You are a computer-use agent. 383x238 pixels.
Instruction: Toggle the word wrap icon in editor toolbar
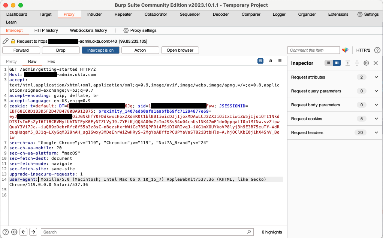click(x=260, y=61)
